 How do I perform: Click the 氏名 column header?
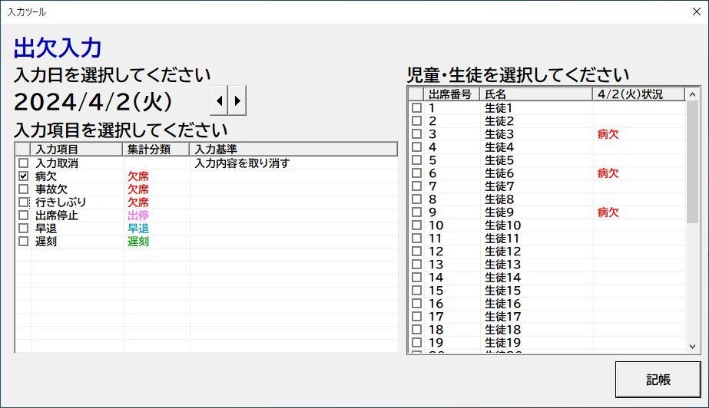tap(536, 94)
